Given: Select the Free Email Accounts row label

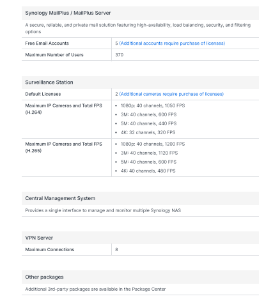Looking at the screenshot, I should point(47,43).
